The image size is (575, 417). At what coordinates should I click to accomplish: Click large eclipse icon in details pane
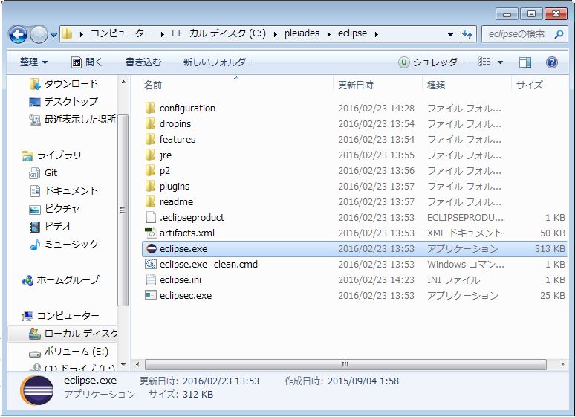pyautogui.click(x=36, y=390)
